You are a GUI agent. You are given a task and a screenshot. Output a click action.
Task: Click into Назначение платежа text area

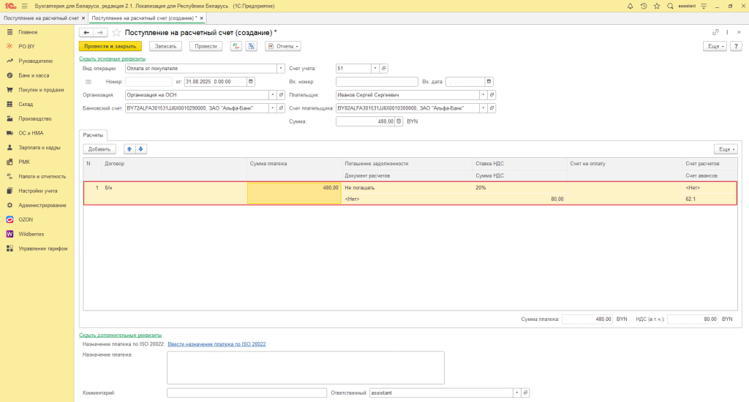click(x=306, y=368)
